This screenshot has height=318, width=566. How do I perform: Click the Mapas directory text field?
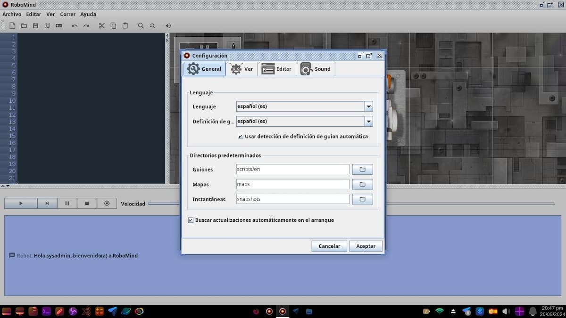pyautogui.click(x=292, y=184)
